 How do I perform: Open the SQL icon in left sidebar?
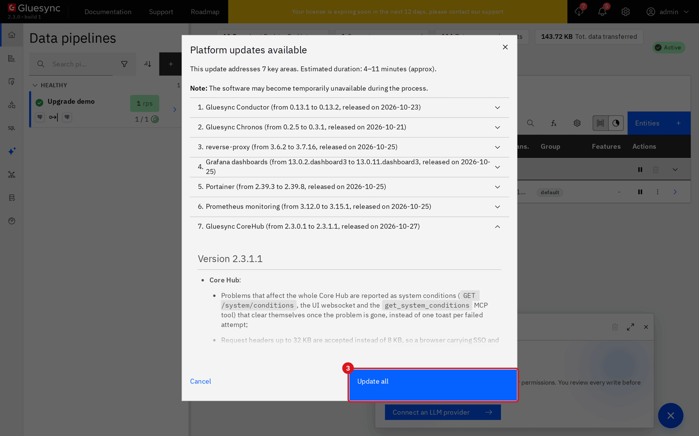[x=12, y=128]
